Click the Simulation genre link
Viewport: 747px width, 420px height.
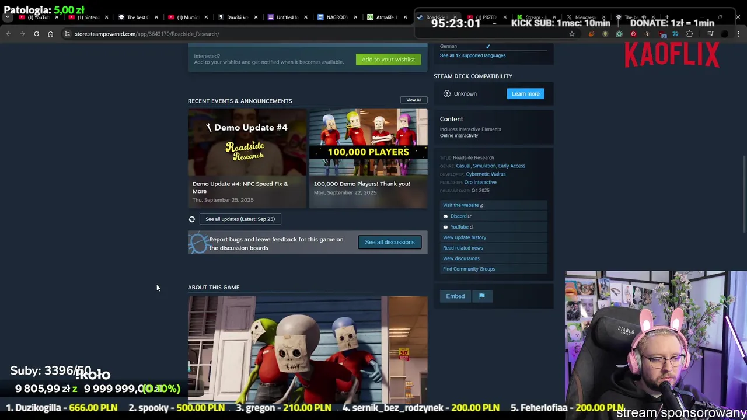coord(484,166)
